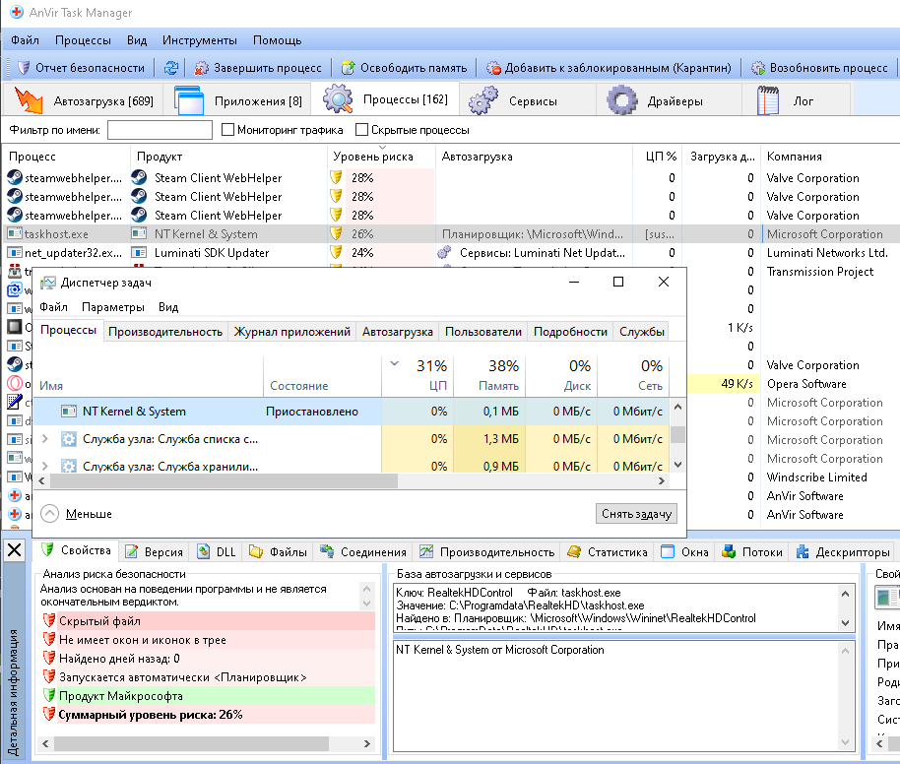Viewport: 900px width, 764px height.
Task: Open Файл menu in Диспетчер задач
Action: [x=53, y=307]
